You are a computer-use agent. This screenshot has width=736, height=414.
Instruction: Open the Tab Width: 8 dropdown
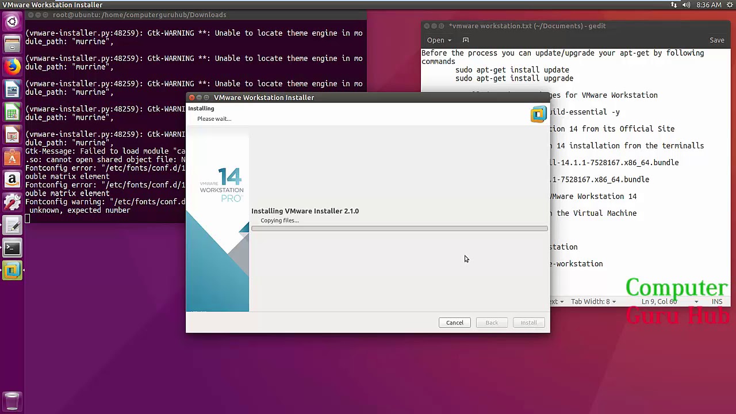click(593, 301)
